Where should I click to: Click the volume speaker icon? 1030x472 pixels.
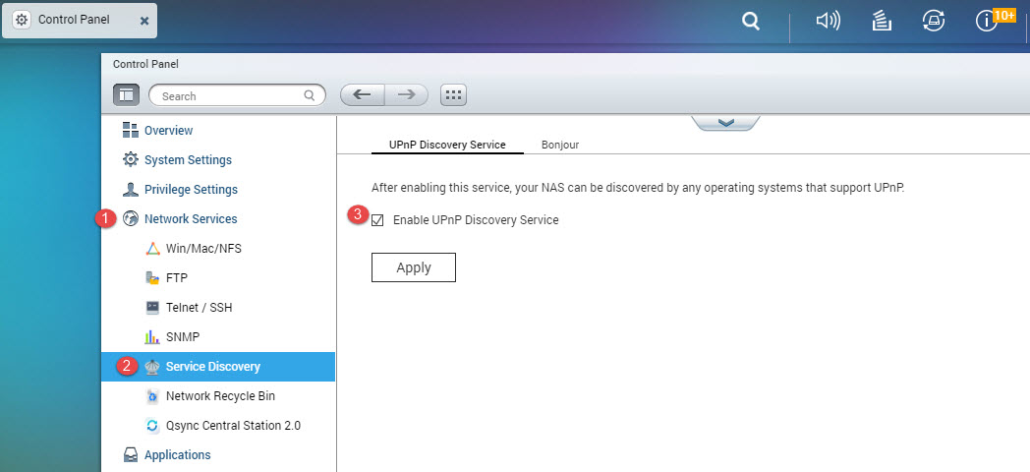pyautogui.click(x=828, y=22)
